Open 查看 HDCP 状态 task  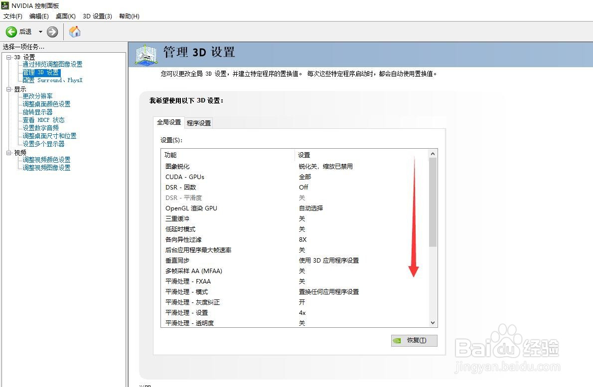pos(43,120)
